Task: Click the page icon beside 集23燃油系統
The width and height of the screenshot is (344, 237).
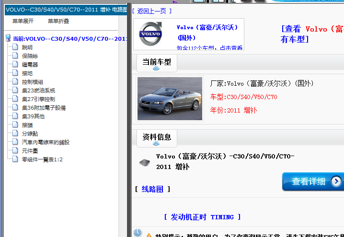Action: coord(15,90)
